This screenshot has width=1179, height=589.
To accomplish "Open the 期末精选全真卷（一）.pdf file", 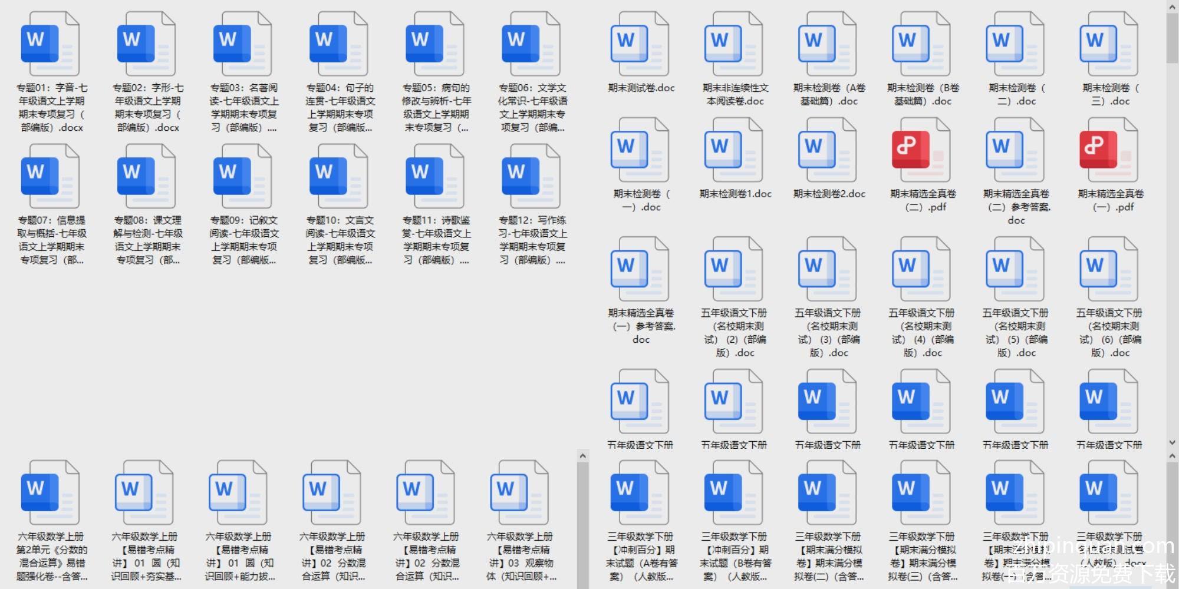I will (x=1108, y=151).
